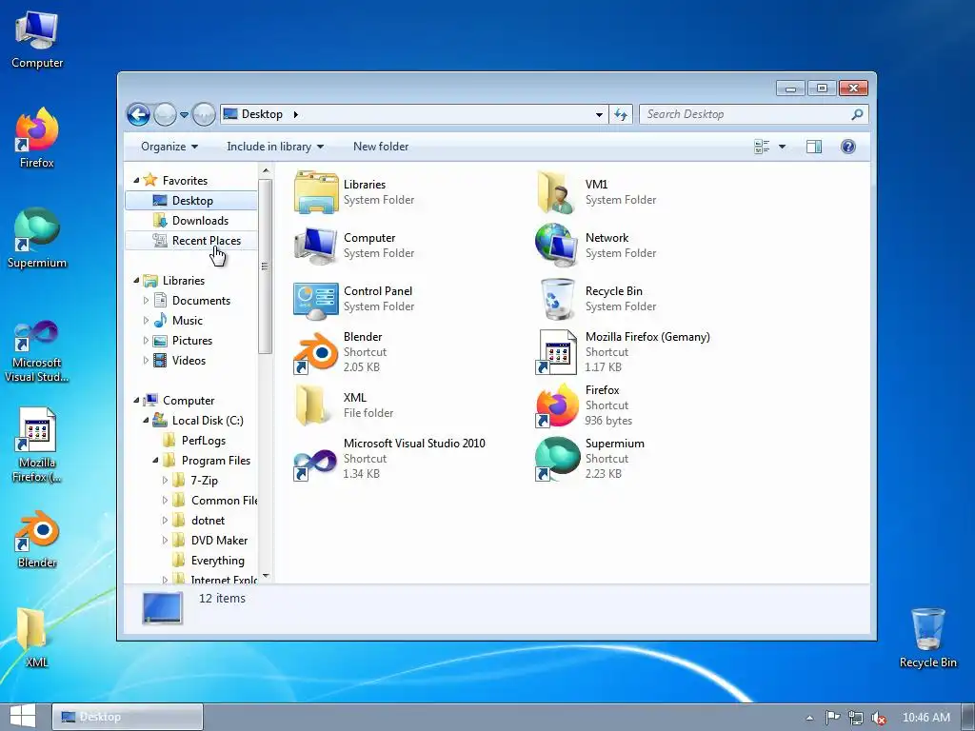Select the Control Panel system folder

click(x=354, y=299)
